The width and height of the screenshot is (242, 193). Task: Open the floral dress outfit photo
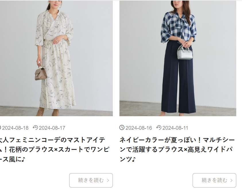[56, 58]
